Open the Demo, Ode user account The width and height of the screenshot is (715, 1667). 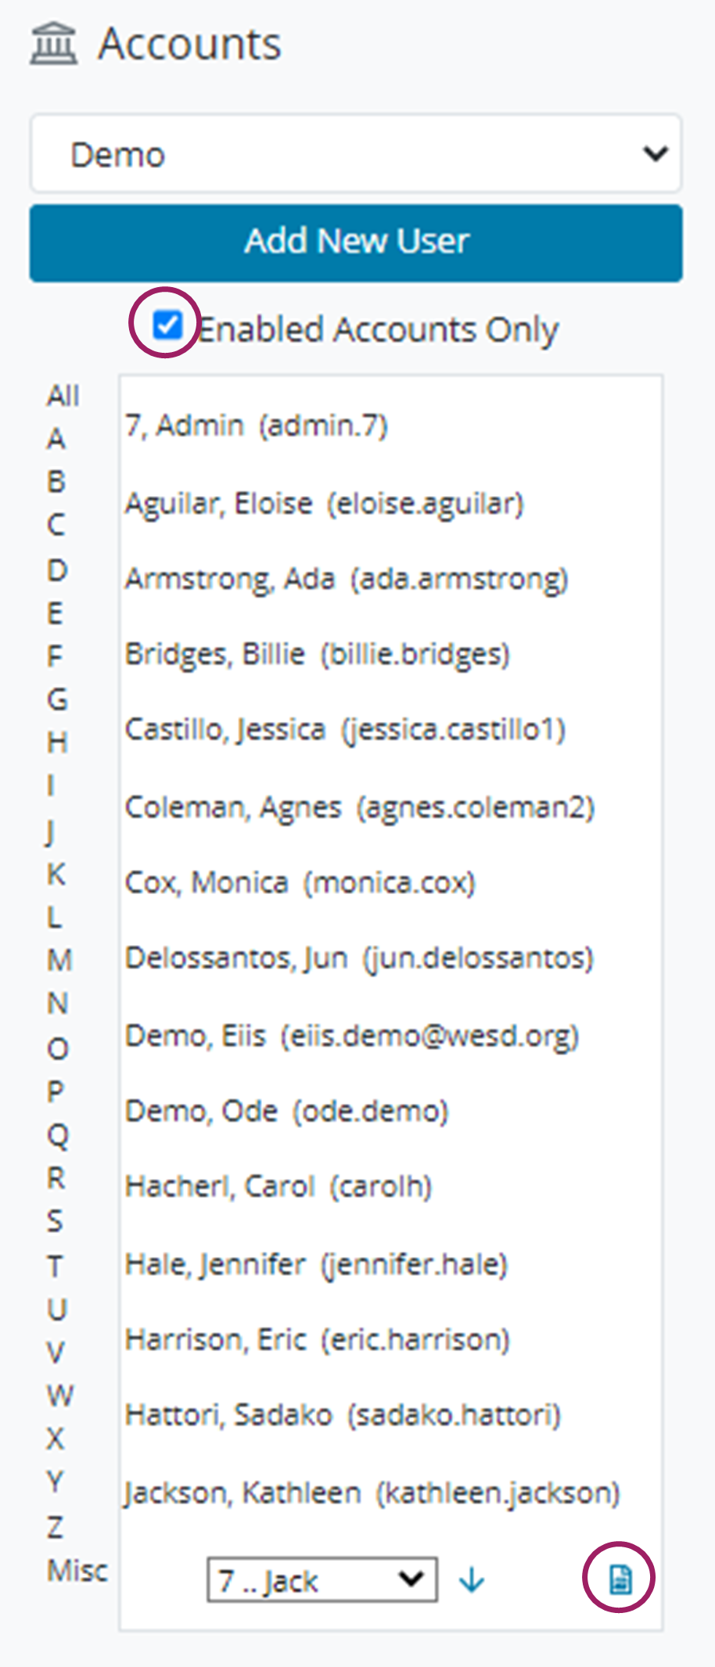click(287, 1110)
